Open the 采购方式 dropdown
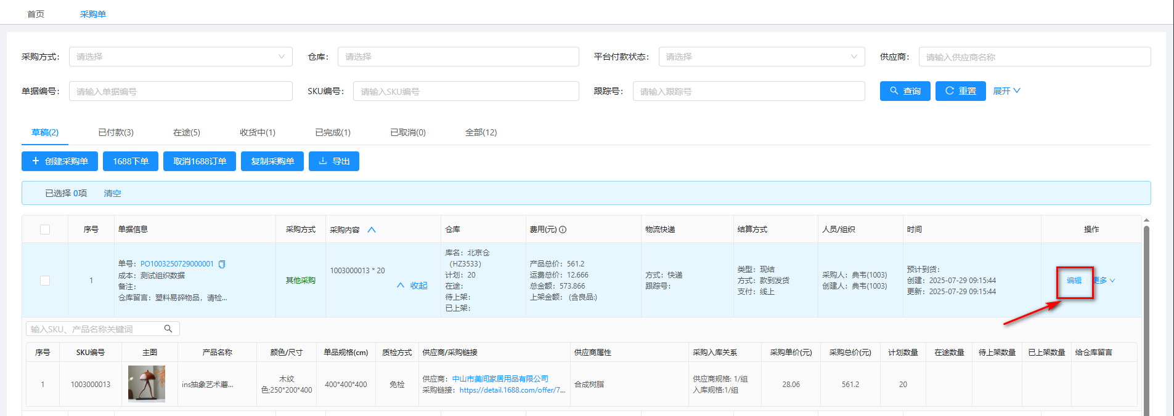 [x=180, y=57]
